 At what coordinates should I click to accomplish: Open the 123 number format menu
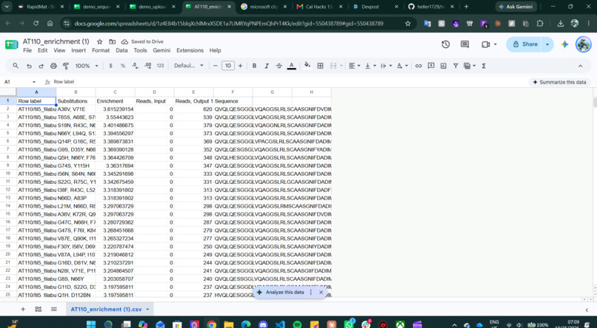pyautogui.click(x=160, y=66)
